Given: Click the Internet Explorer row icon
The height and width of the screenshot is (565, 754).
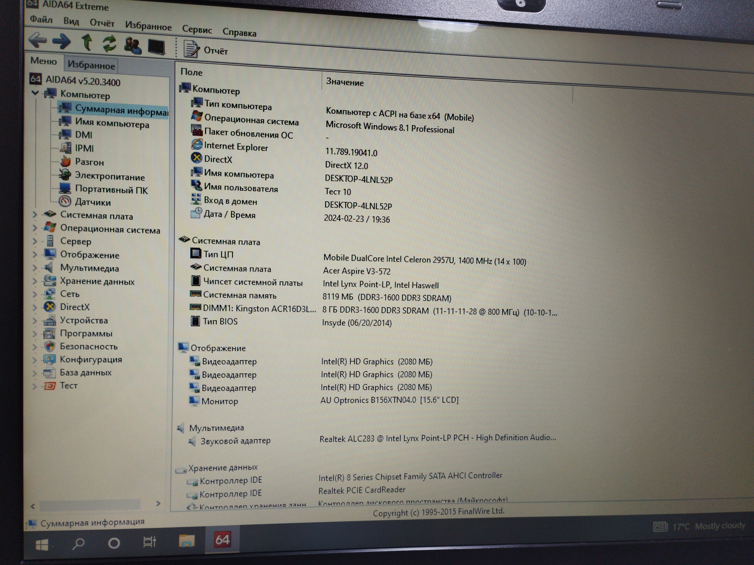Looking at the screenshot, I should click(196, 145).
